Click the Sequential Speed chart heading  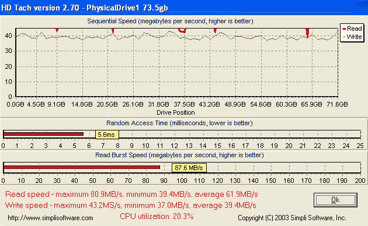[x=170, y=21]
